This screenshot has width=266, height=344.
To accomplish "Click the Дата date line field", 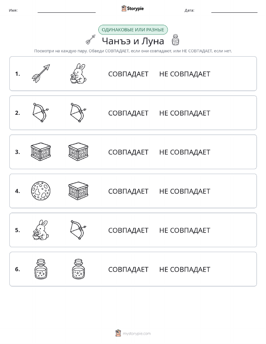I will point(234,10).
